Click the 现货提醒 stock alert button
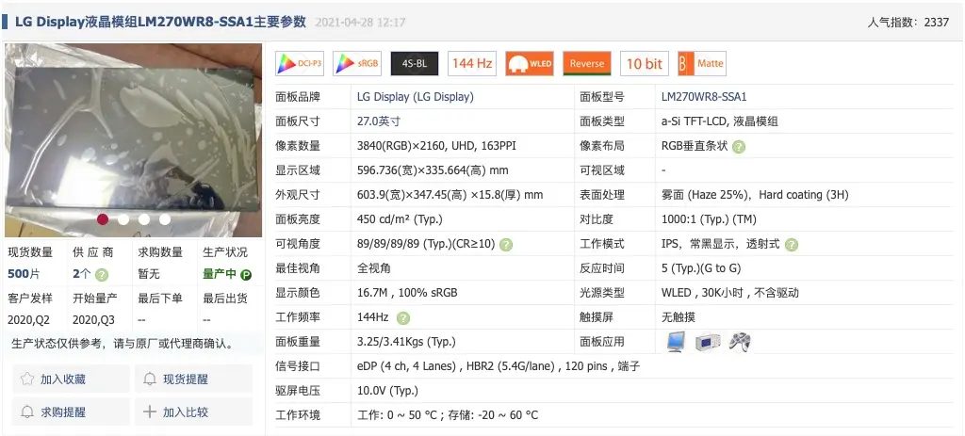Viewport: 965px width, 436px height. coord(193,379)
